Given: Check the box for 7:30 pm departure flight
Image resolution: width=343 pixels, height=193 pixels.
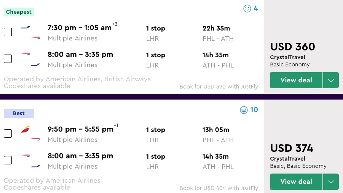Looking at the screenshot, I should 8,32.
